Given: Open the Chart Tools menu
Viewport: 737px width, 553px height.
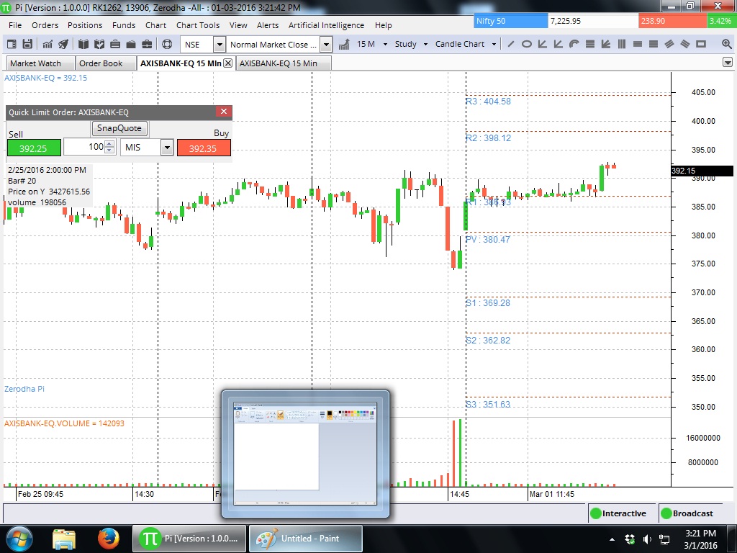Looking at the screenshot, I should pyautogui.click(x=198, y=25).
